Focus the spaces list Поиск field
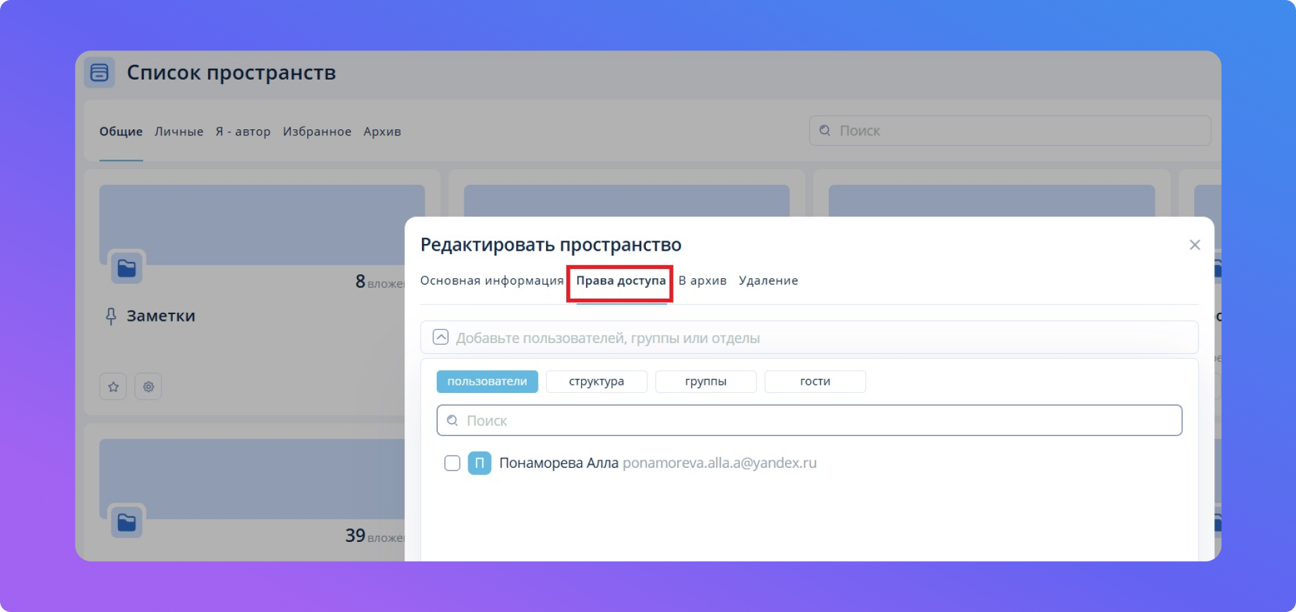The image size is (1296, 612). pos(1010,131)
